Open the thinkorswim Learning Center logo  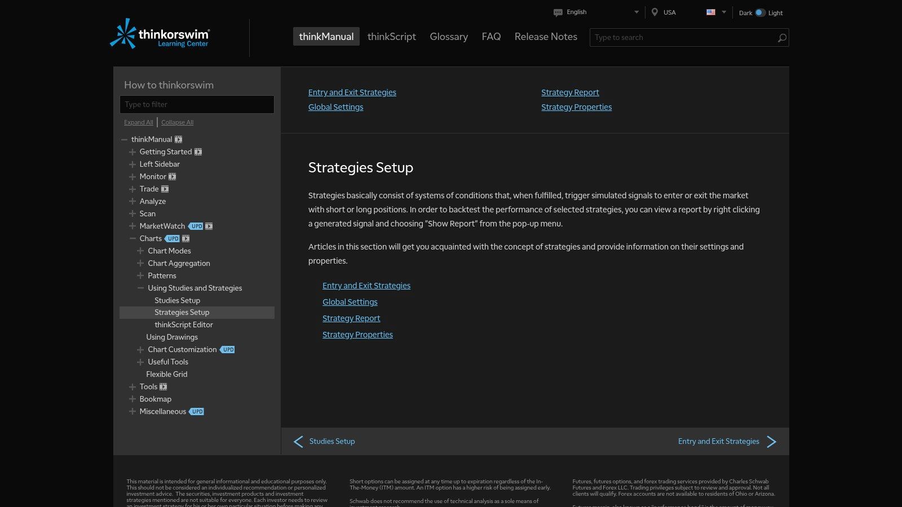[160, 34]
